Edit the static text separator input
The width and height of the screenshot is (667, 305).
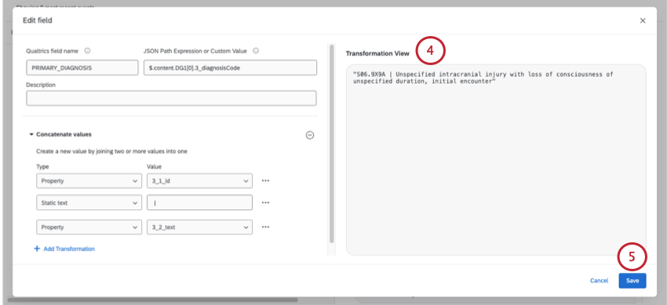[x=199, y=202]
